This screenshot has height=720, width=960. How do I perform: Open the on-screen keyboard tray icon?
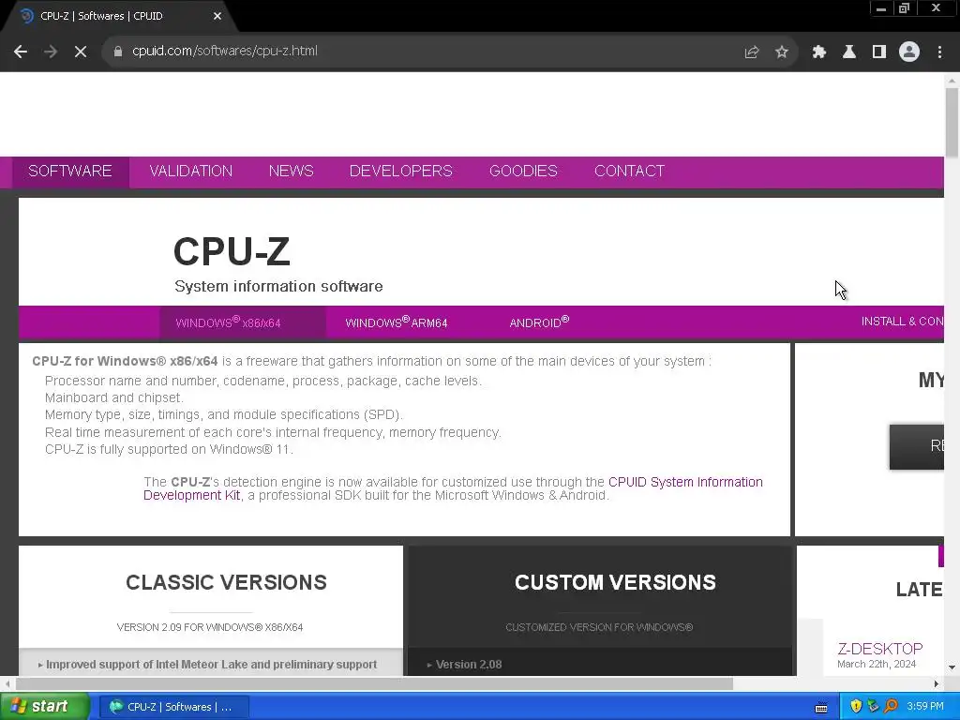pyautogui.click(x=821, y=708)
